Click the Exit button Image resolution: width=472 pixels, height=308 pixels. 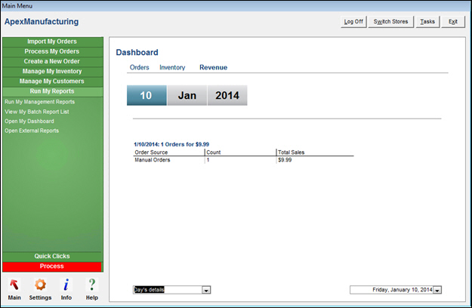click(453, 22)
